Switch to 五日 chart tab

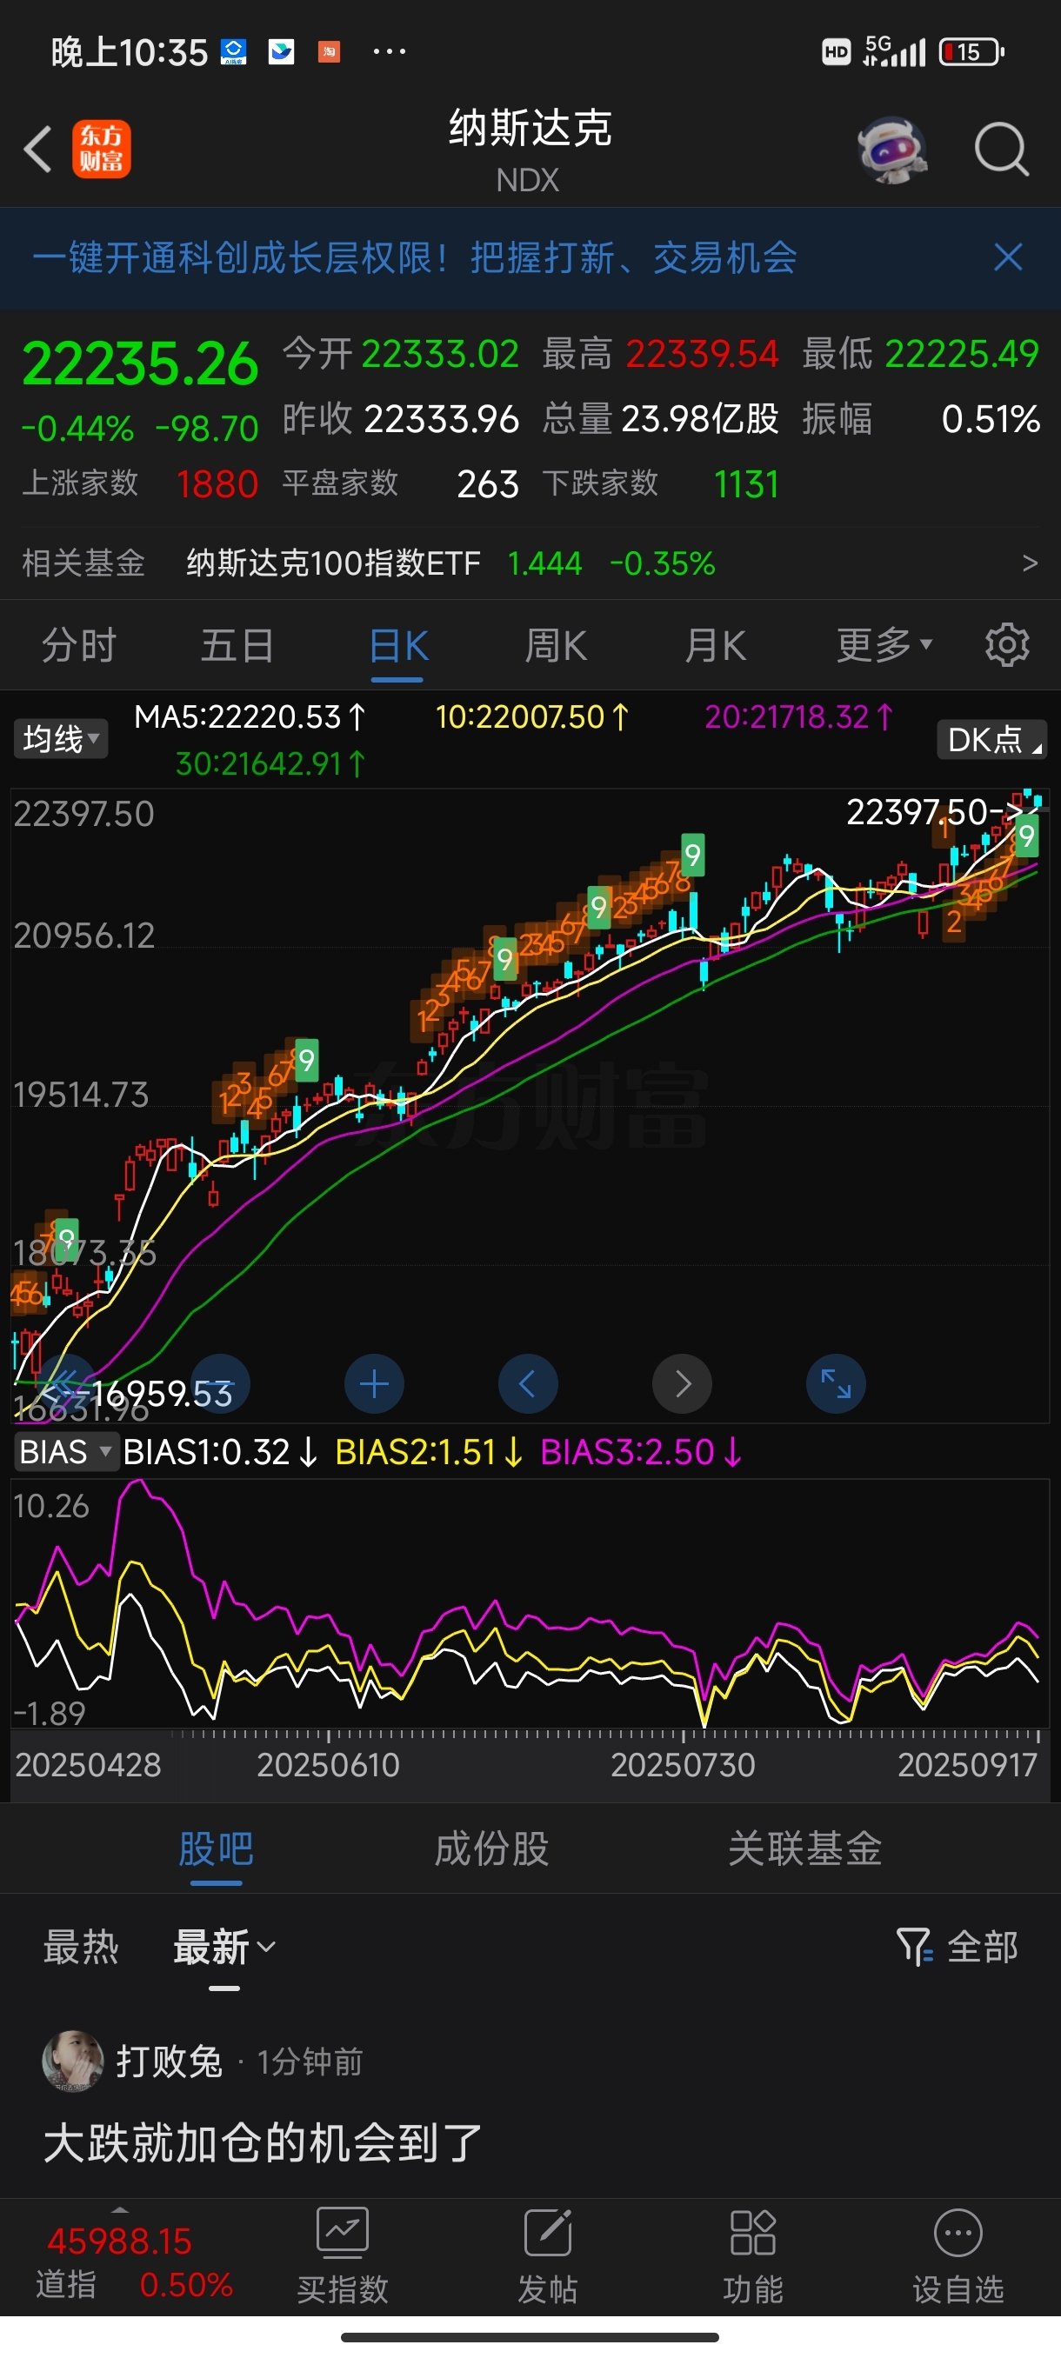tap(237, 646)
